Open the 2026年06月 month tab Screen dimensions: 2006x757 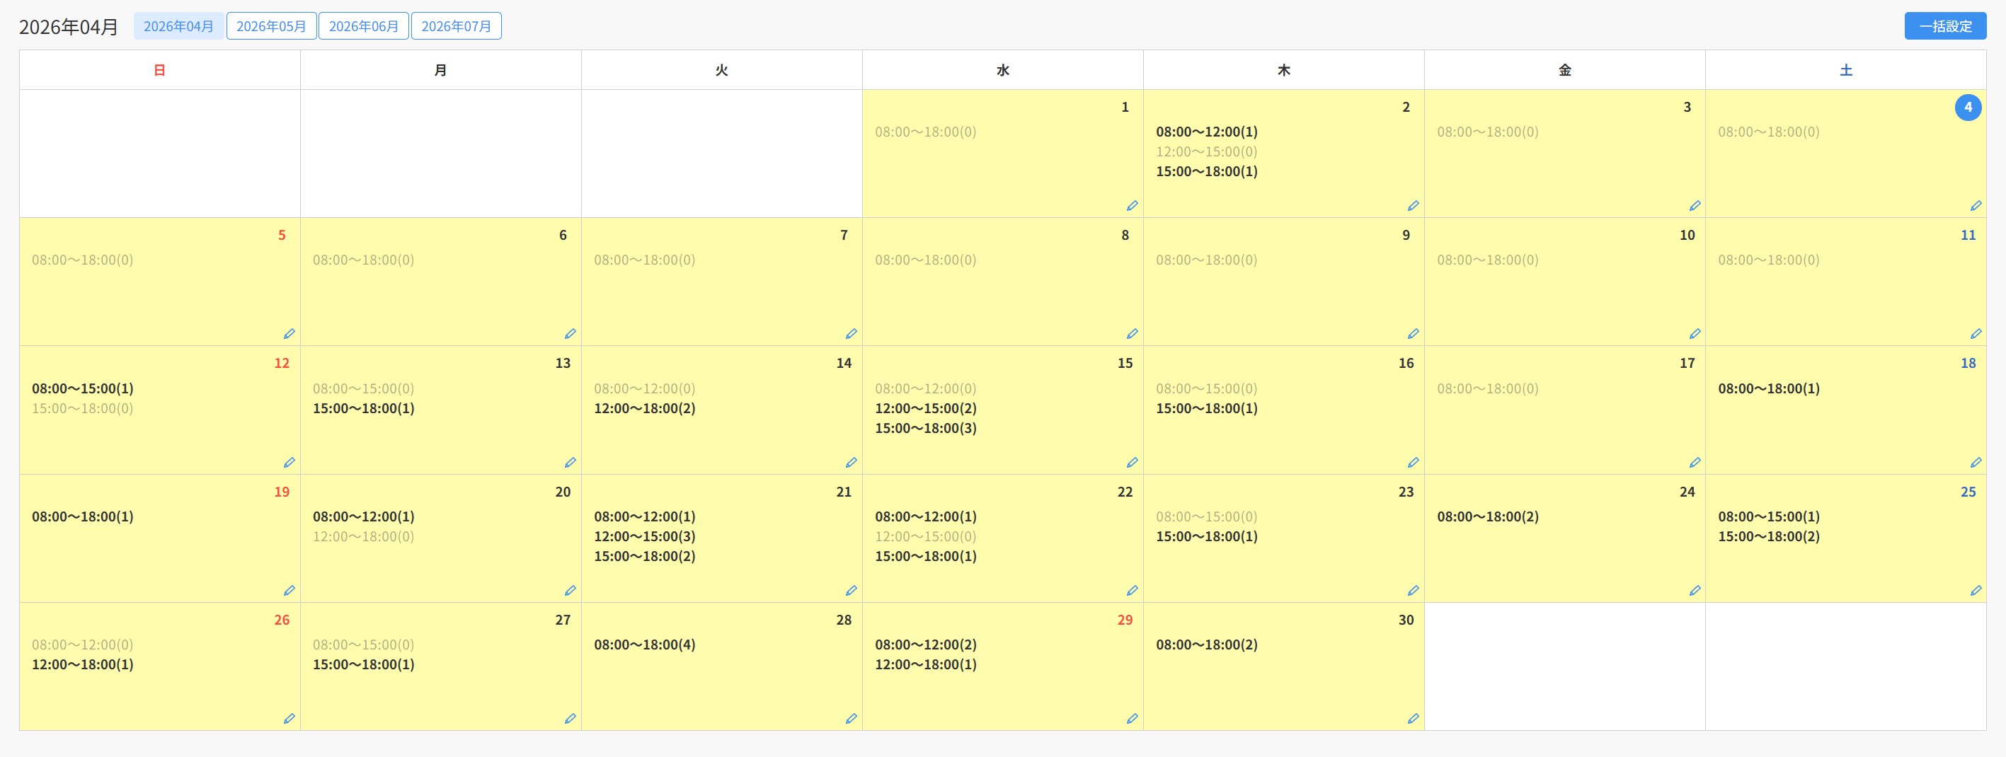click(x=363, y=26)
